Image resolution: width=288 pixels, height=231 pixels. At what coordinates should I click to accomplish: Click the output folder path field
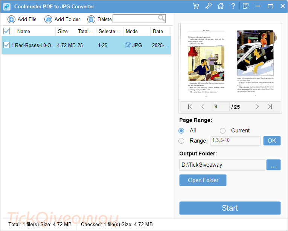(x=222, y=165)
